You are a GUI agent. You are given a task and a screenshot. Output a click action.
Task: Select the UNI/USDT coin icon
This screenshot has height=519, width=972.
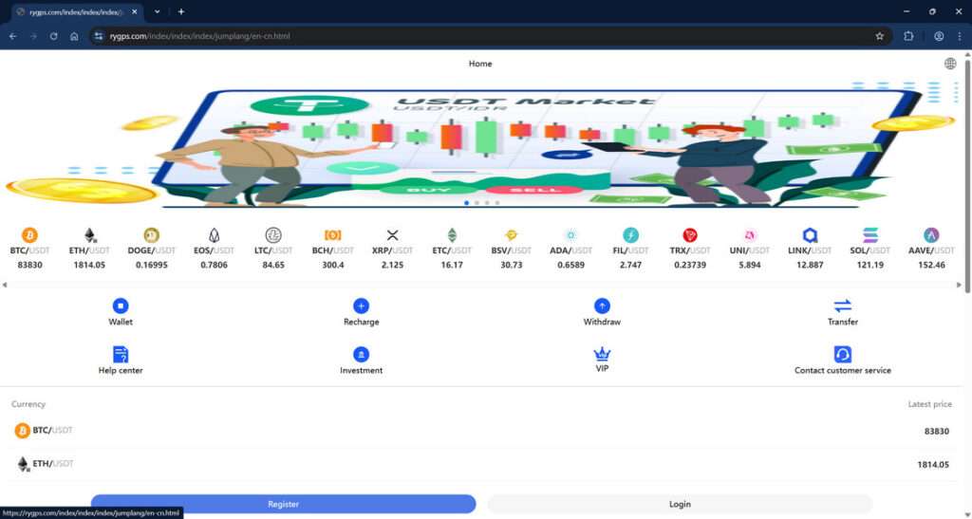(750, 235)
